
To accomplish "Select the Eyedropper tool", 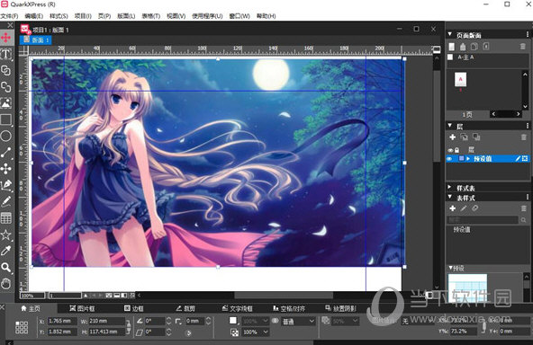I will pyautogui.click(x=6, y=251).
